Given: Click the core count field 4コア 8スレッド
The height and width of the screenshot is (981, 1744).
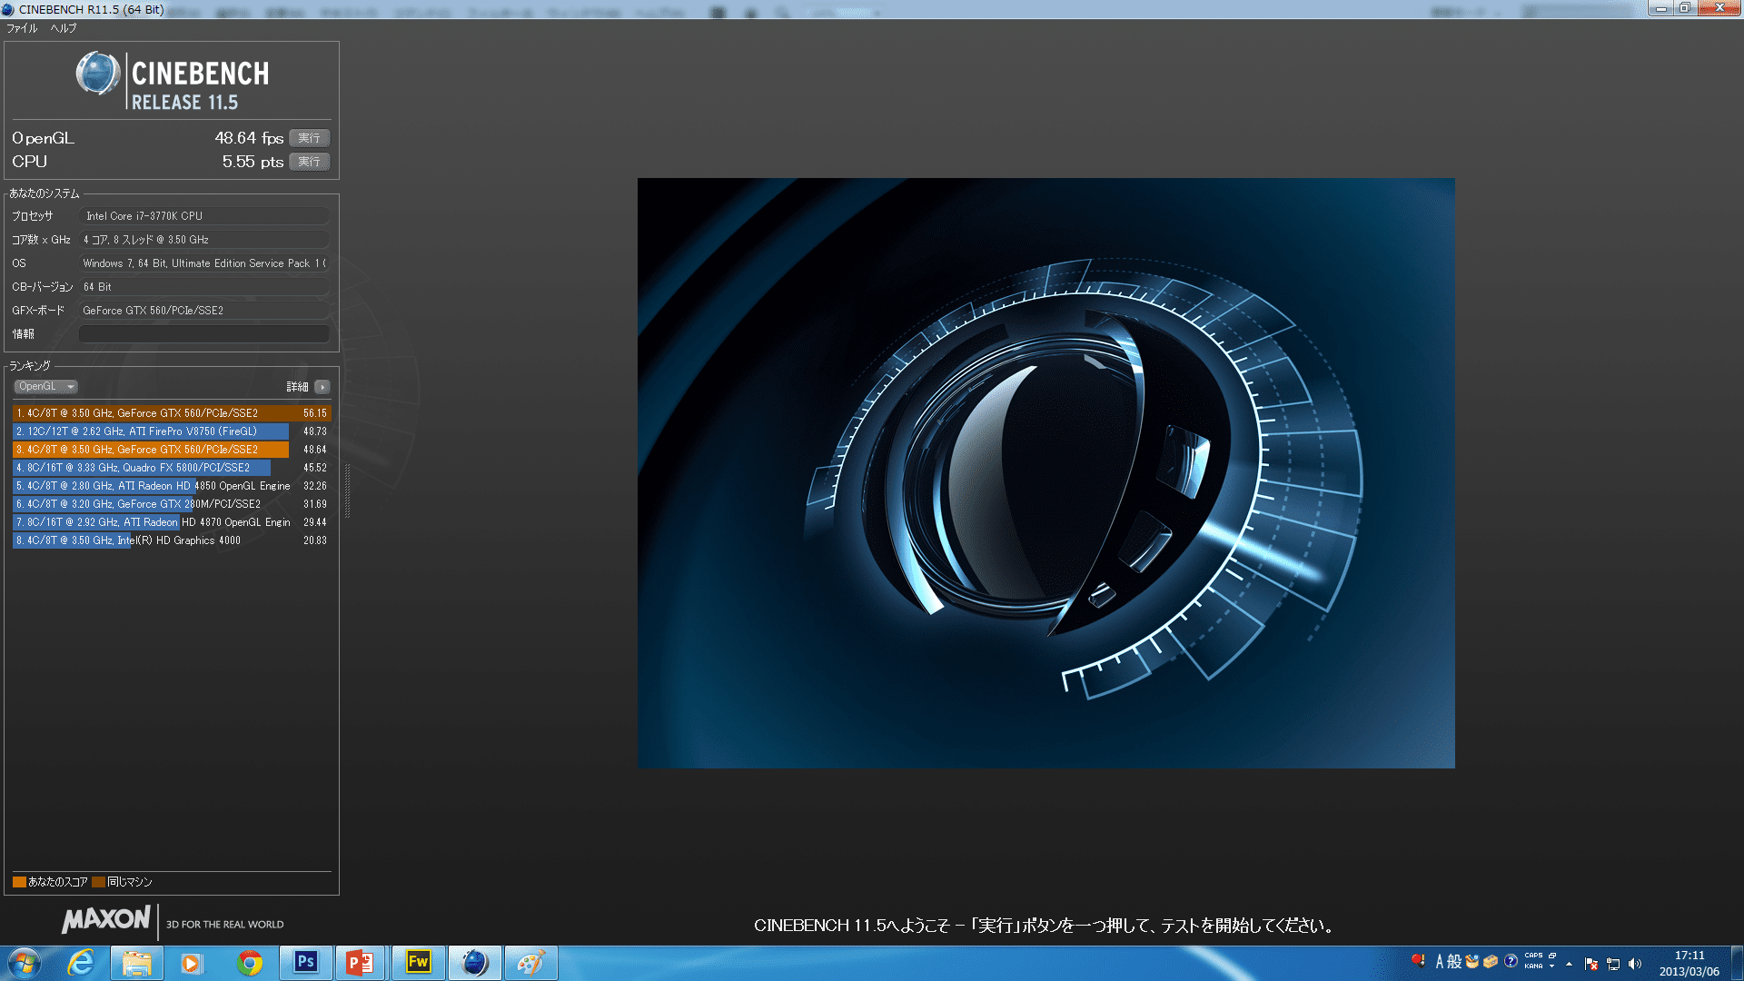Looking at the screenshot, I should 203,240.
